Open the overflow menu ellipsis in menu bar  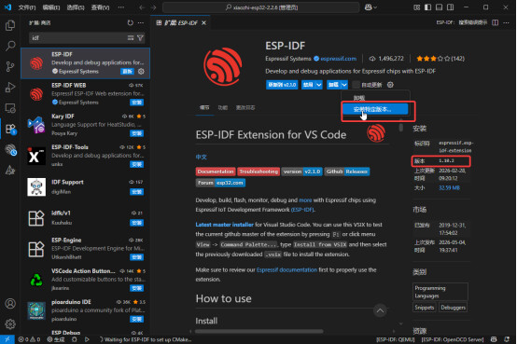(x=121, y=7)
